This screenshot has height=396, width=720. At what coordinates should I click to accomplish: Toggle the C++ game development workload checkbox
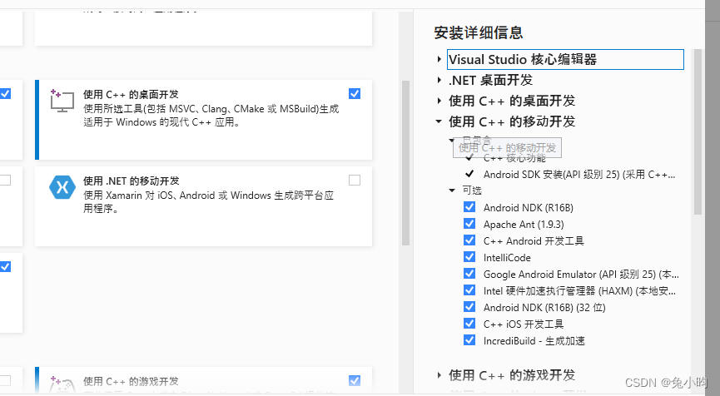click(x=355, y=380)
